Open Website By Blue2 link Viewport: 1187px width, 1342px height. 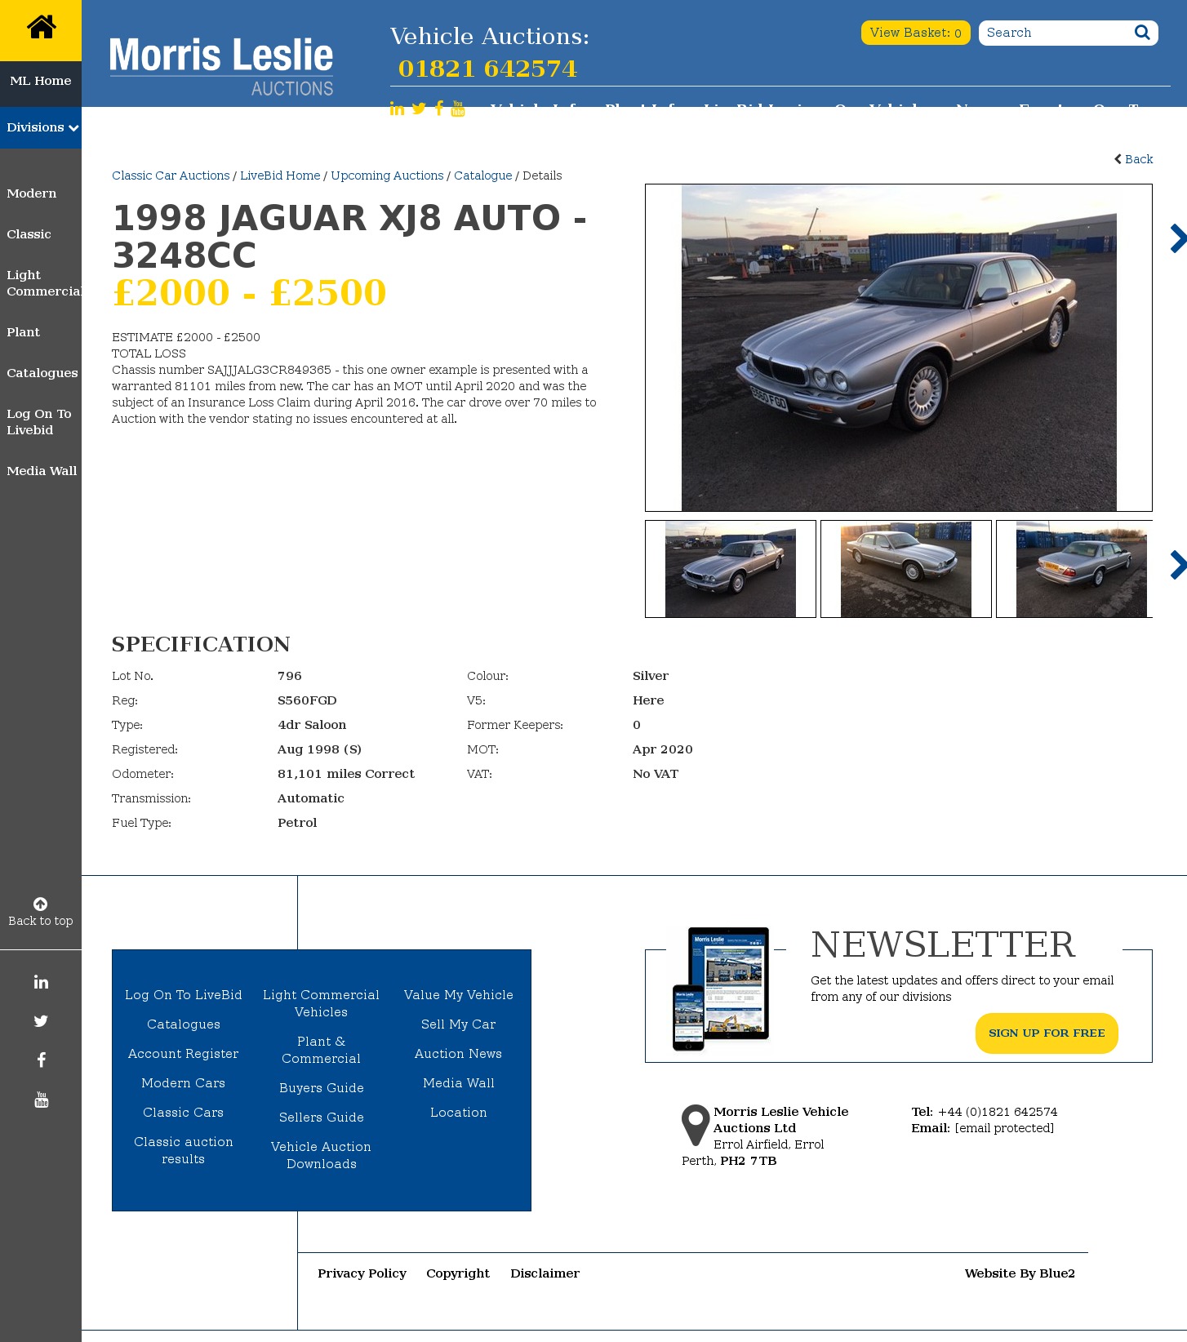point(1020,1273)
